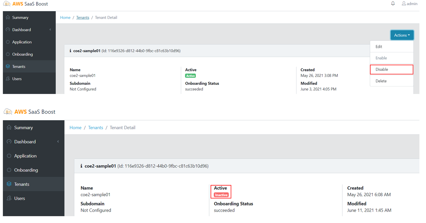This screenshot has width=426, height=223.
Task: Click the Onboarding icon in the Inactive tenant view
Action: 9,170
